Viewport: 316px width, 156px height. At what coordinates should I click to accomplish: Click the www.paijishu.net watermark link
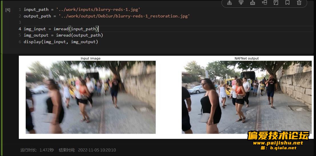pyautogui.click(x=278, y=143)
